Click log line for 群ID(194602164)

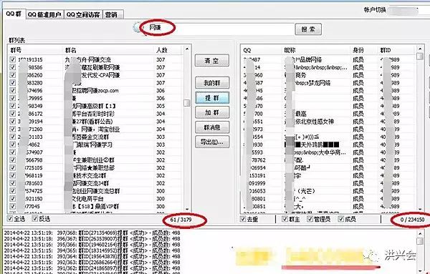92,245
